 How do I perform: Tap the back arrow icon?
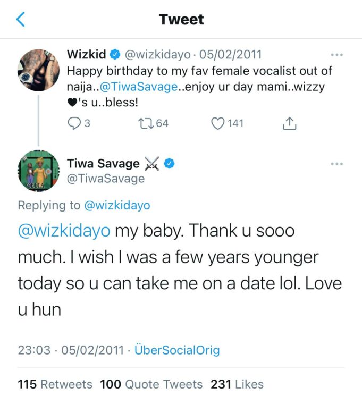click(21, 20)
